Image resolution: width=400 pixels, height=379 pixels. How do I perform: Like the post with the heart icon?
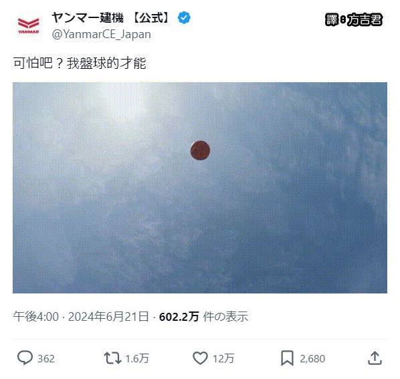(200, 358)
